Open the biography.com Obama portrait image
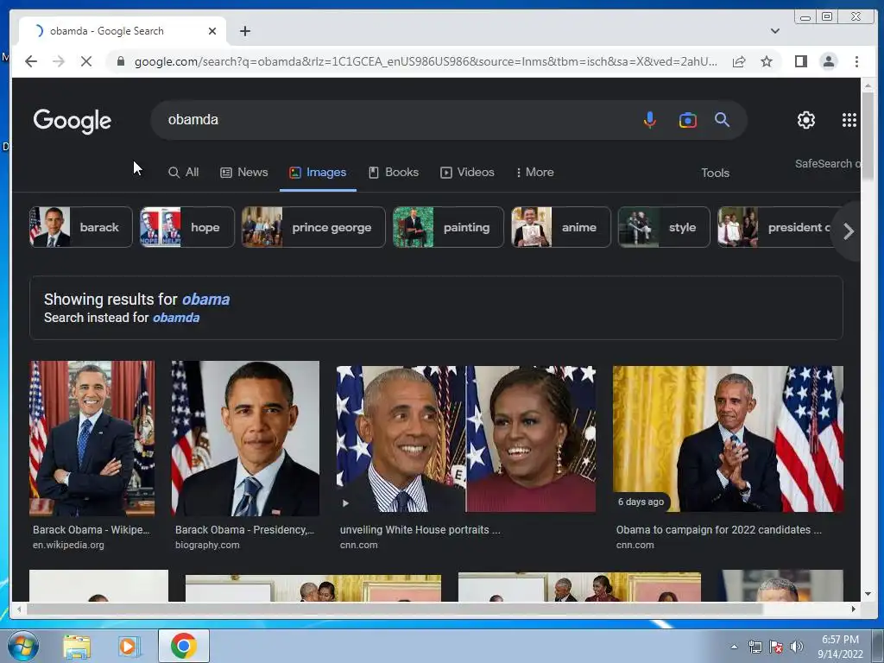This screenshot has height=663, width=884. click(245, 438)
